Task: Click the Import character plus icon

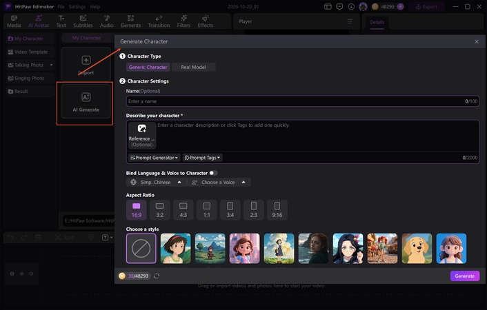Action: (x=86, y=60)
